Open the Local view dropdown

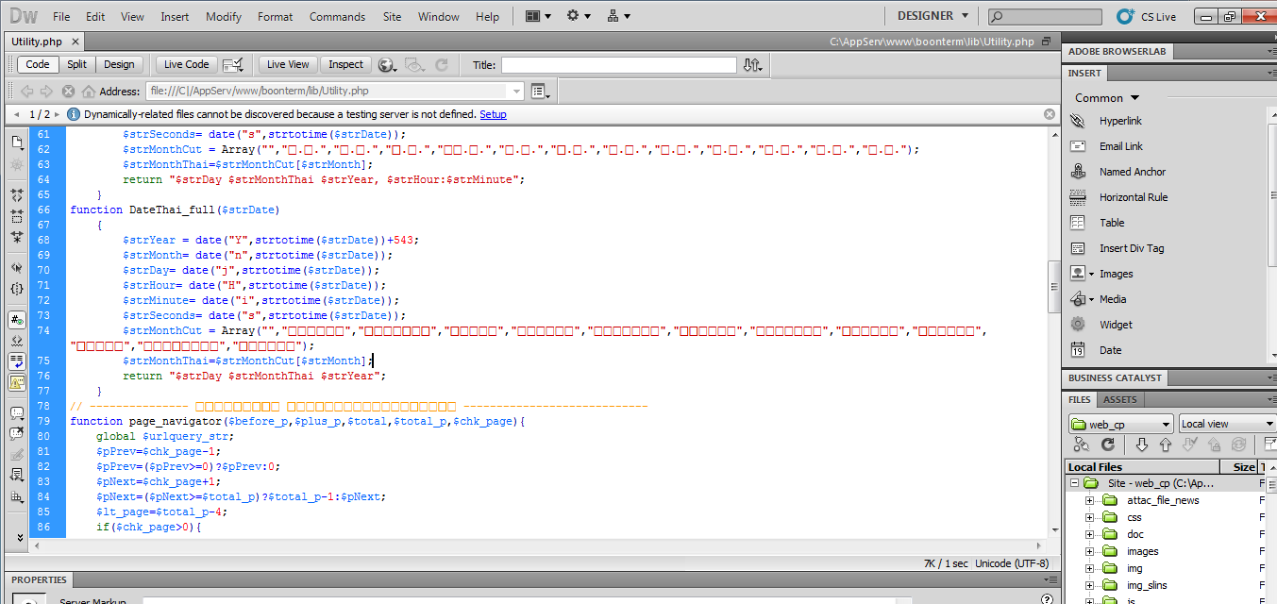point(1227,424)
